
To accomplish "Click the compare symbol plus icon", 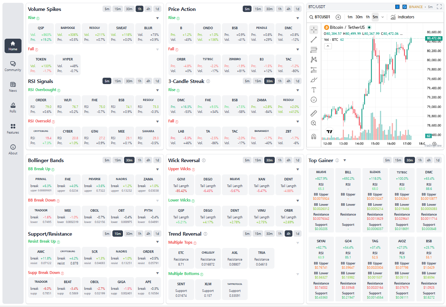I will [x=338, y=17].
